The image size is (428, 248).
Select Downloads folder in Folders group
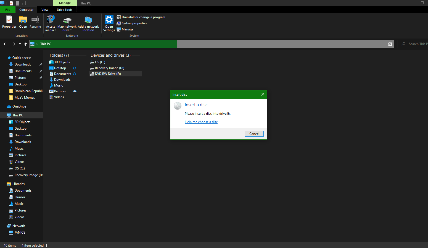click(x=60, y=80)
